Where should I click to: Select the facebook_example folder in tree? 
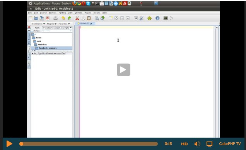[46, 48]
